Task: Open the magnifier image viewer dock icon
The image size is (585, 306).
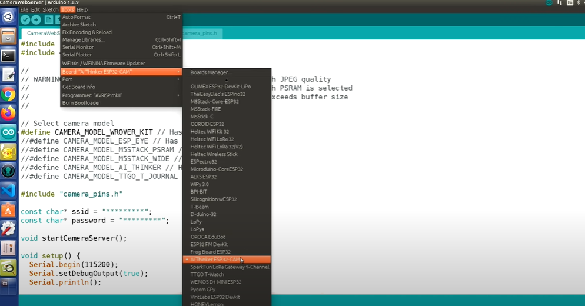Action: pos(8,268)
